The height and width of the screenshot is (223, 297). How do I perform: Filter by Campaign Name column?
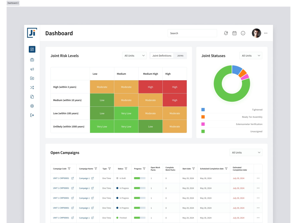point(96,169)
